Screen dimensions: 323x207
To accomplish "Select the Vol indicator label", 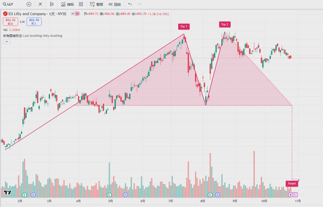I will coord(5,30).
